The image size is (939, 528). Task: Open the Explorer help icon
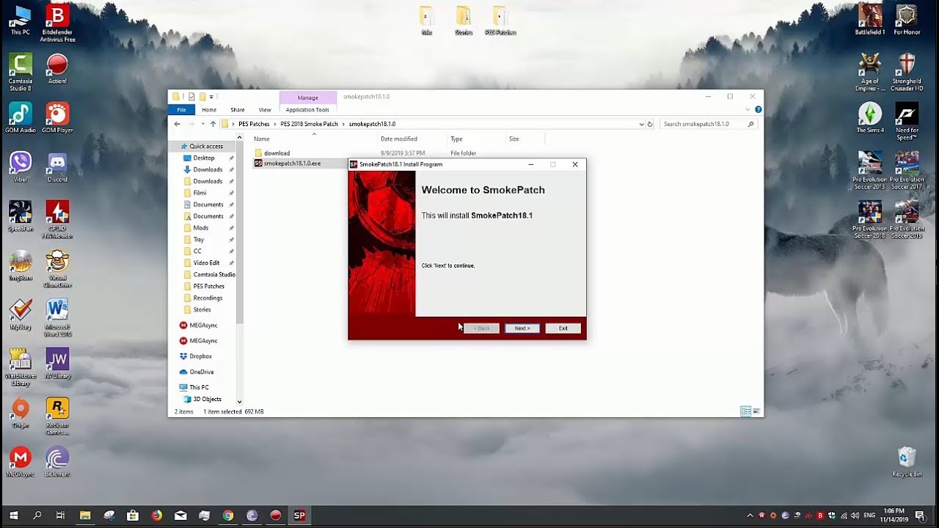point(758,110)
